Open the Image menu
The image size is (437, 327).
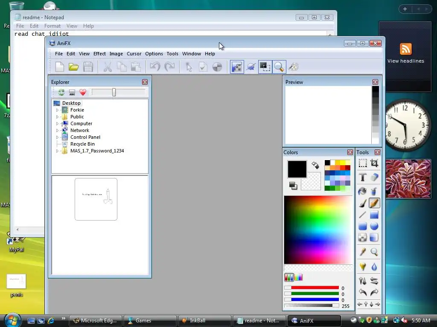(x=116, y=54)
